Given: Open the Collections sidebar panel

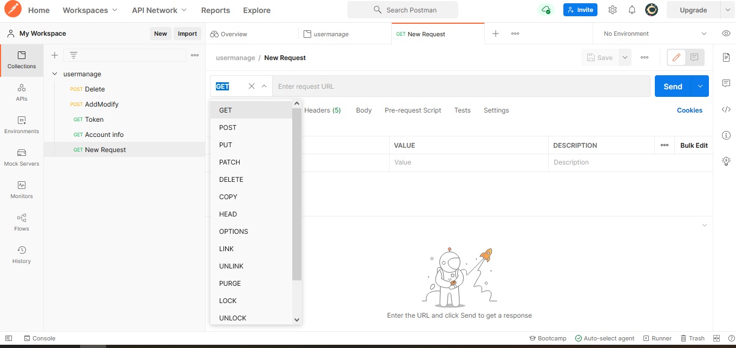Looking at the screenshot, I should click(22, 60).
